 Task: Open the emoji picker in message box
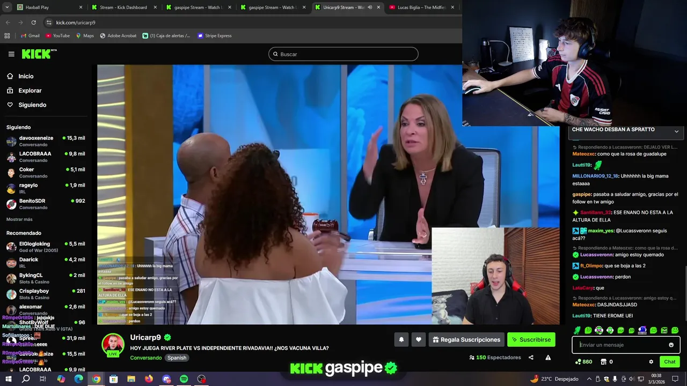click(x=671, y=345)
